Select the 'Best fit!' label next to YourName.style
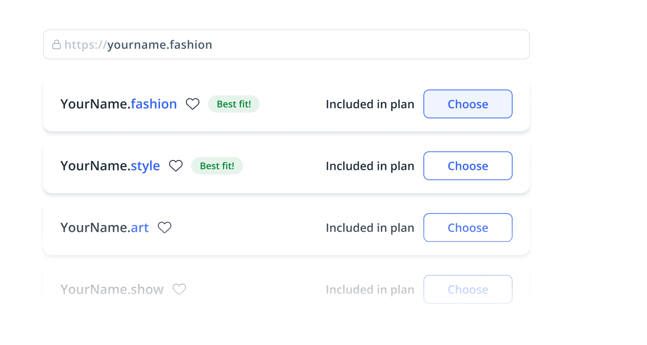This screenshot has width=647, height=345. 217,165
